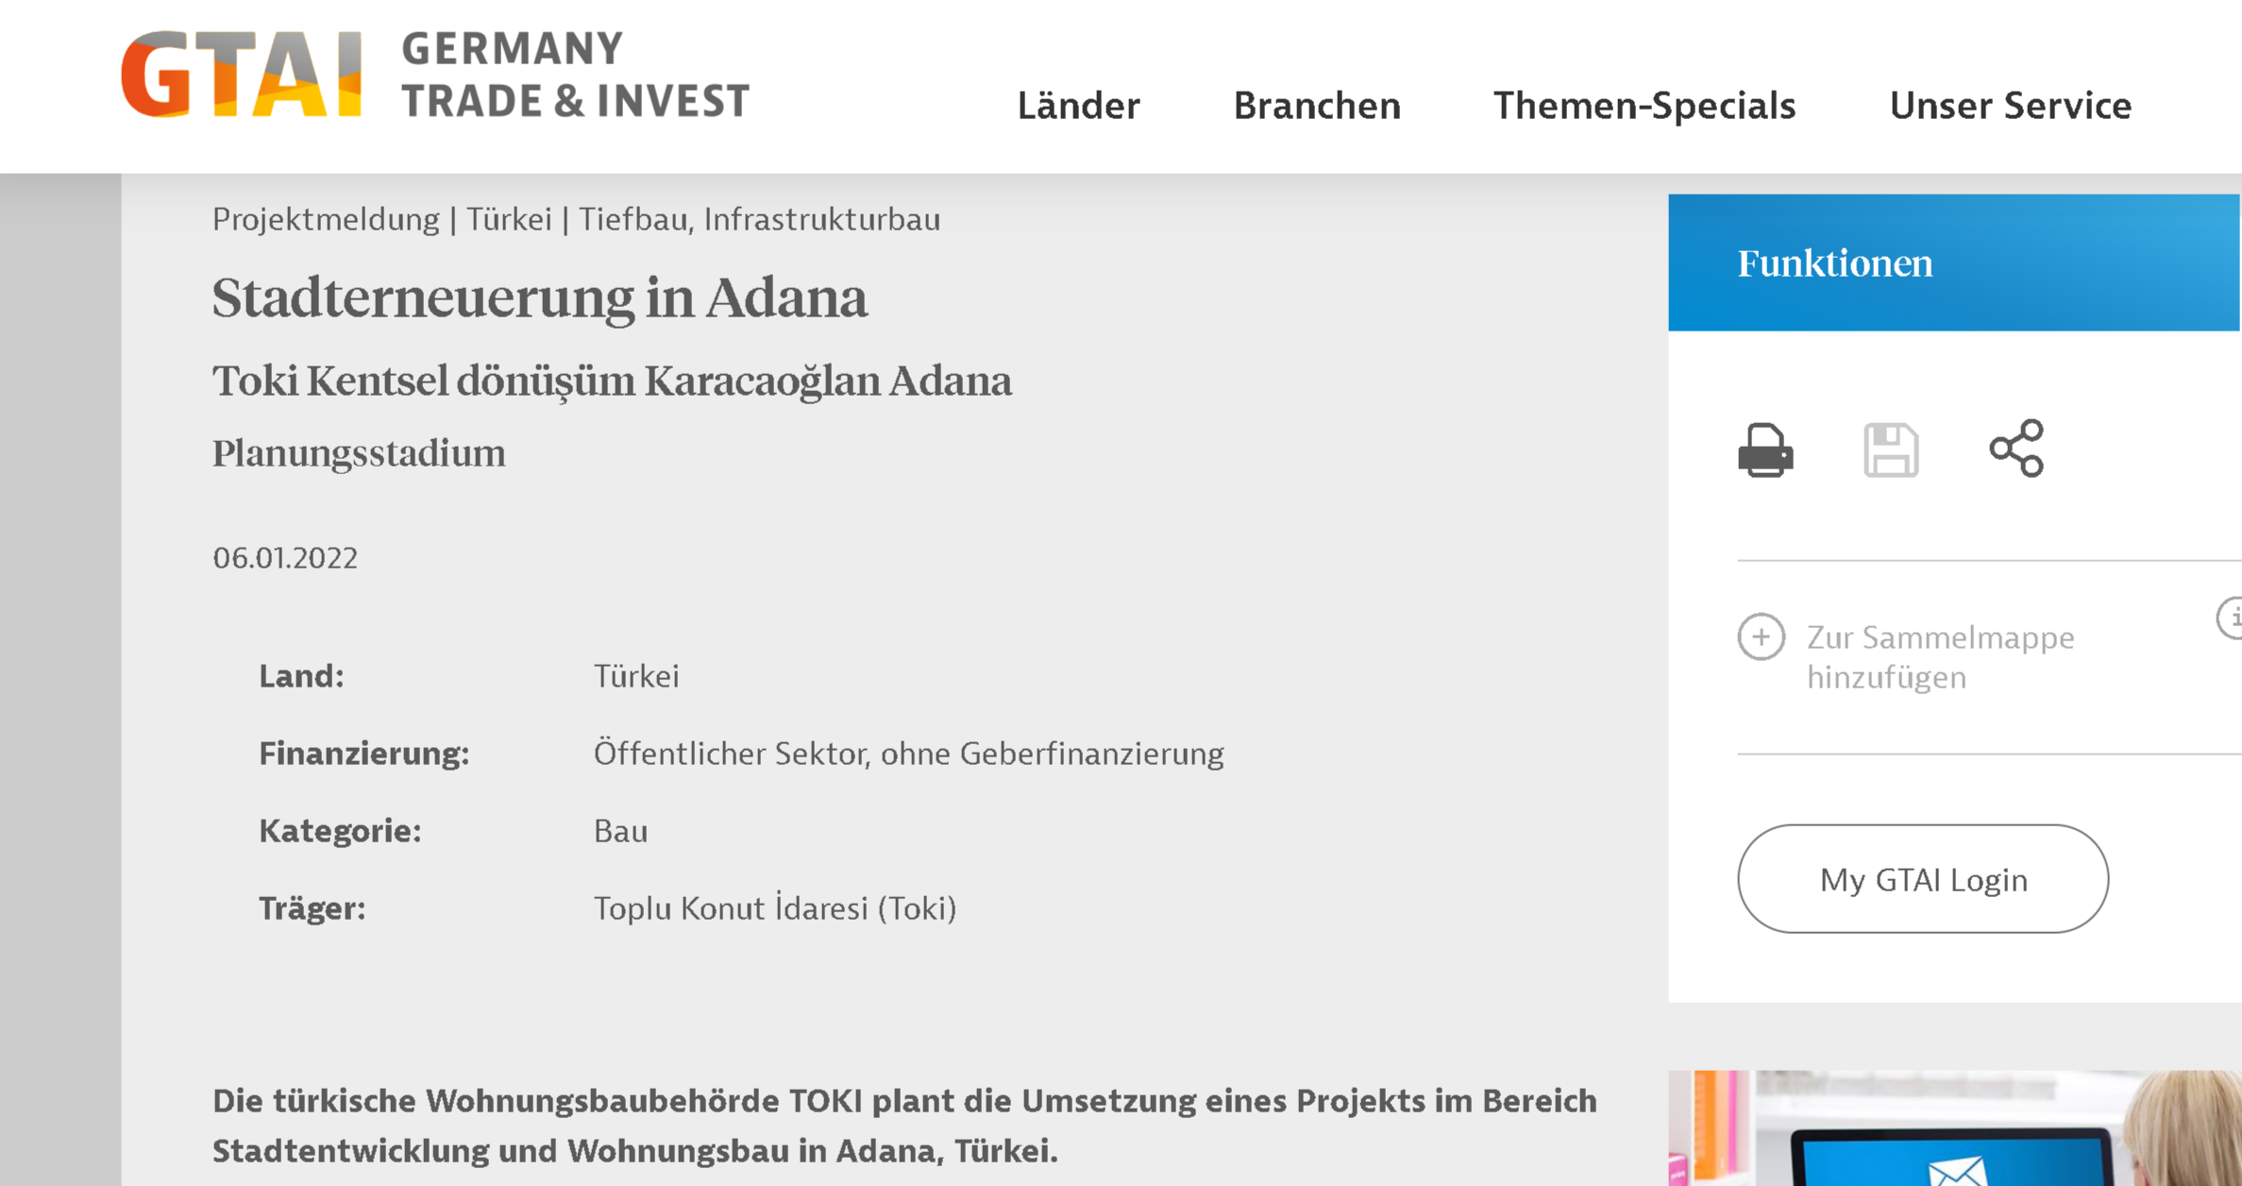This screenshot has width=2242, height=1186.
Task: Click the date 06.01.2022
Action: tap(285, 558)
